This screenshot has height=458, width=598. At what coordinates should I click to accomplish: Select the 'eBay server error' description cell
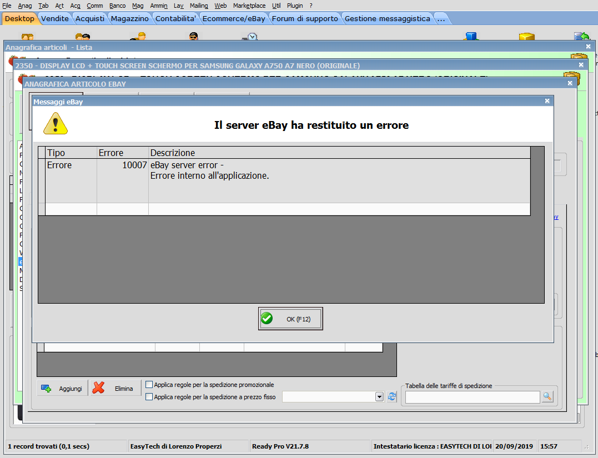pyautogui.click(x=339, y=180)
